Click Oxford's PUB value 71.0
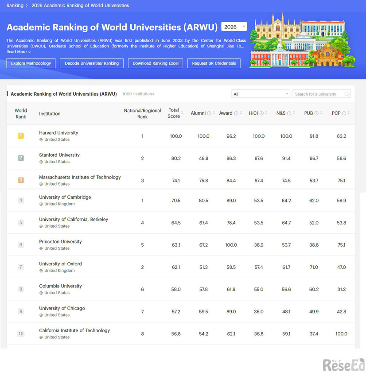This screenshot has width=366, height=372. 314,267
